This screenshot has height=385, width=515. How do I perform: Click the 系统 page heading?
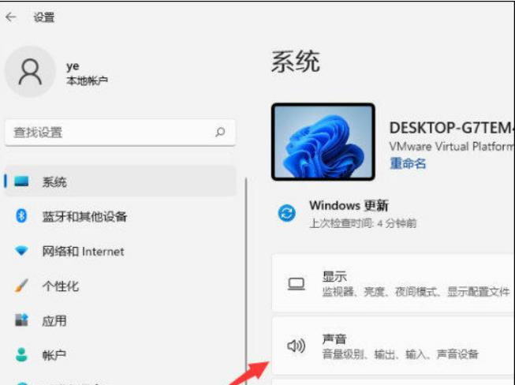click(295, 62)
